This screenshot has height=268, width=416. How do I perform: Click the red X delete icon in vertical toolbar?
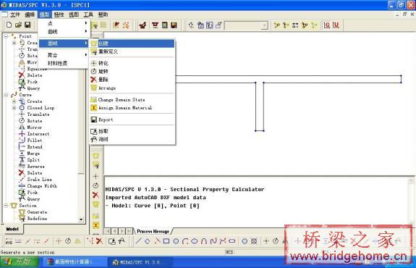(x=95, y=195)
